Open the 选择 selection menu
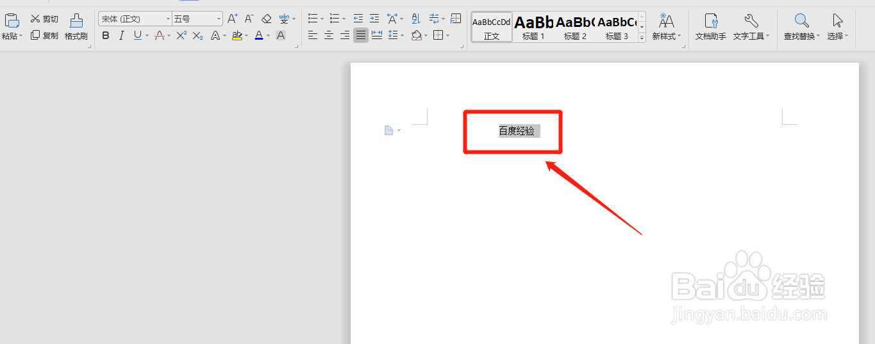This screenshot has height=344, width=875. pyautogui.click(x=838, y=27)
